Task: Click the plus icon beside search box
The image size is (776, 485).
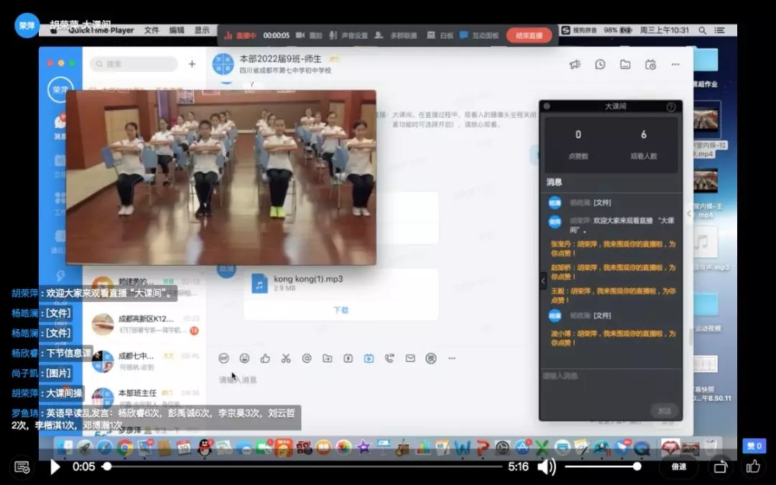Action: [192, 64]
